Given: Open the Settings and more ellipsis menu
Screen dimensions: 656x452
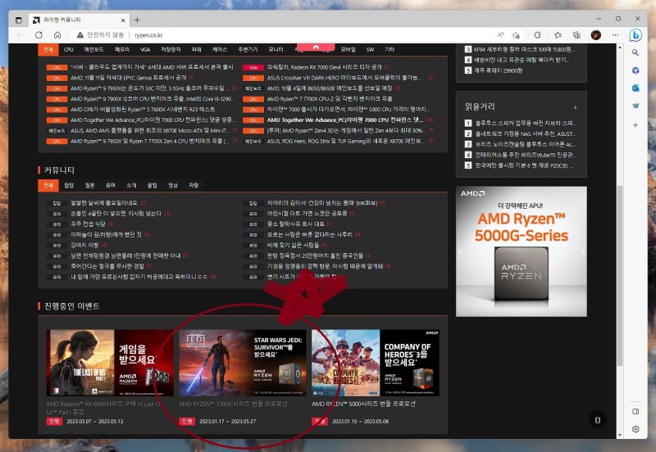Looking at the screenshot, I should point(616,35).
